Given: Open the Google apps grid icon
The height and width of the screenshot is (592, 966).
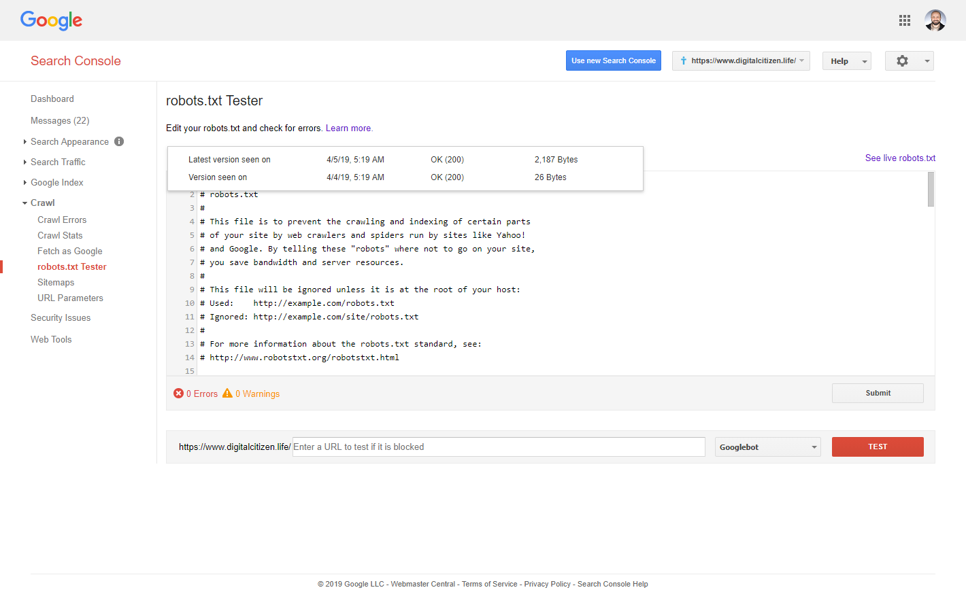Looking at the screenshot, I should [x=904, y=20].
